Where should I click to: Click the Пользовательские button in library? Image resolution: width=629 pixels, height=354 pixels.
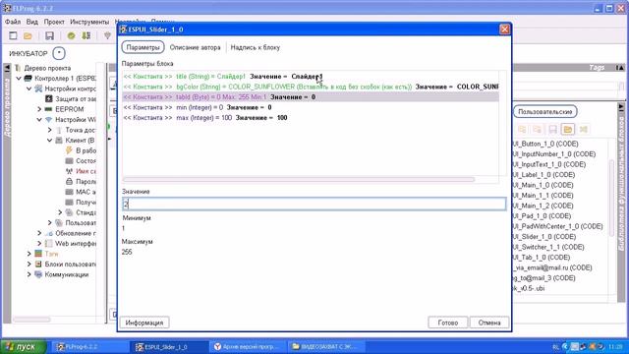point(545,111)
